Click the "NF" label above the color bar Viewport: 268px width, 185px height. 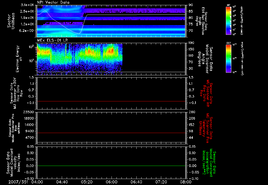tap(229, 5)
